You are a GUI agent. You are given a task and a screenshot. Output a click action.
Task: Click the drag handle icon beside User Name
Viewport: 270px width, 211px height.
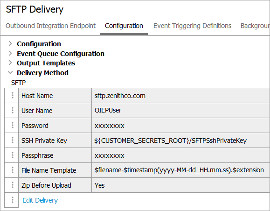pyautogui.click(x=13, y=110)
